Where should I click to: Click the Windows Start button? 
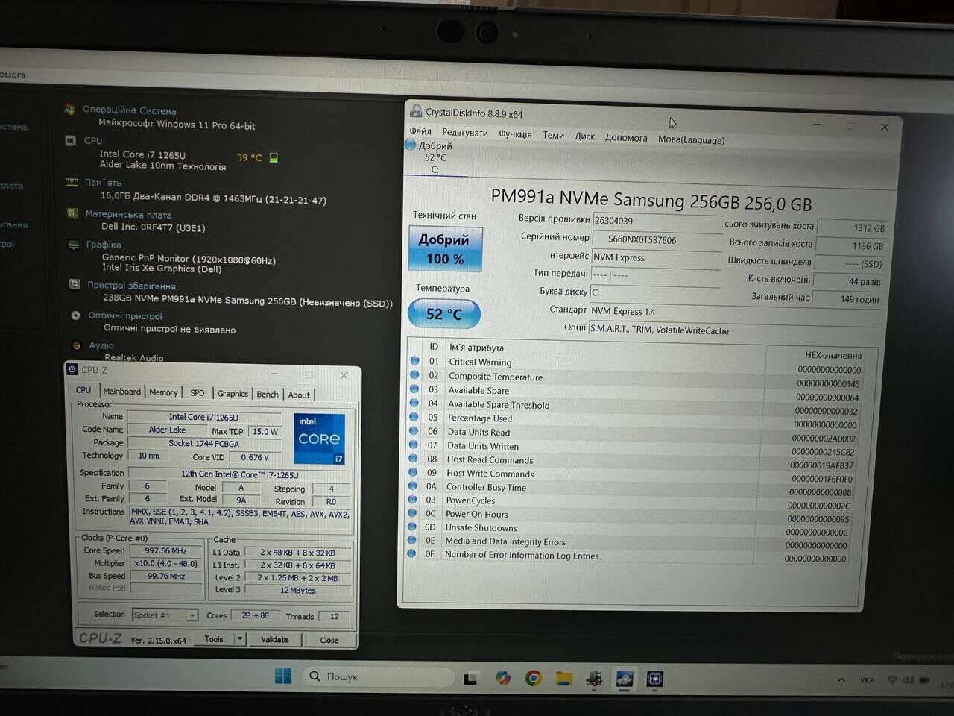point(283,676)
